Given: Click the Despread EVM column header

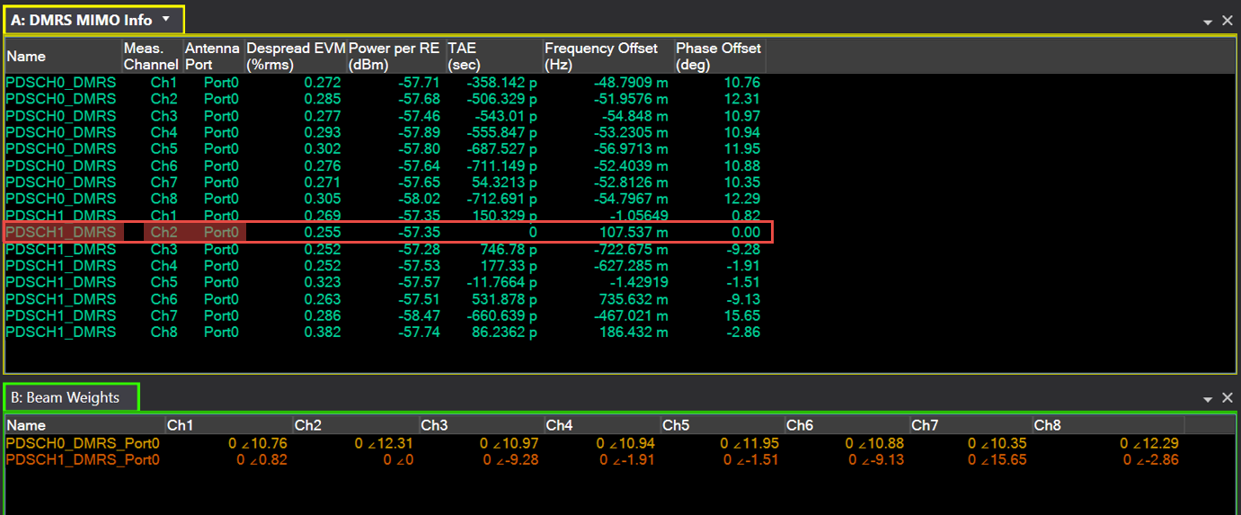Looking at the screenshot, I should pyautogui.click(x=295, y=56).
